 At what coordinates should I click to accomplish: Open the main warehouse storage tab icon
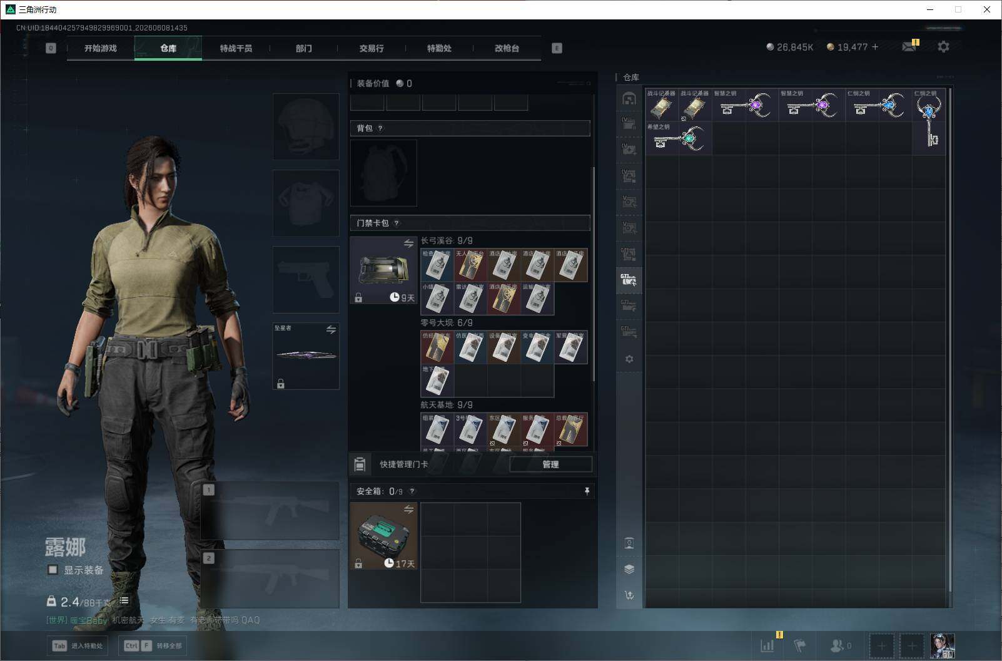pyautogui.click(x=629, y=98)
